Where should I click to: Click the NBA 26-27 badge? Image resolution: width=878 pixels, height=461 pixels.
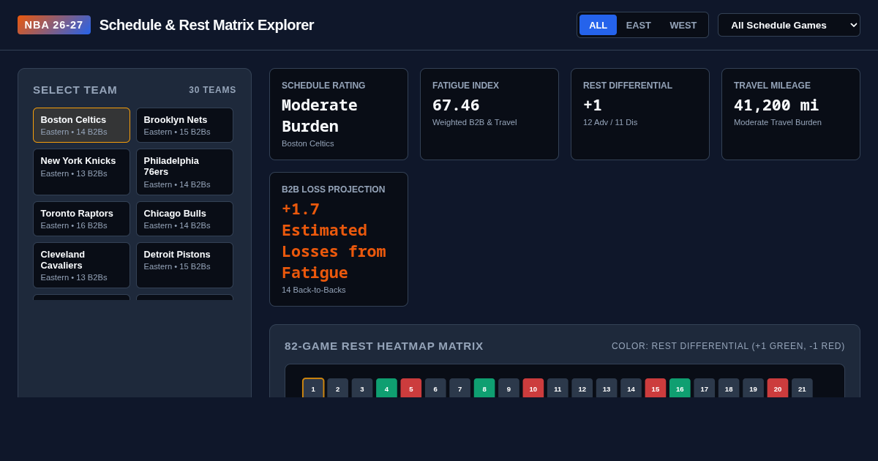[54, 25]
